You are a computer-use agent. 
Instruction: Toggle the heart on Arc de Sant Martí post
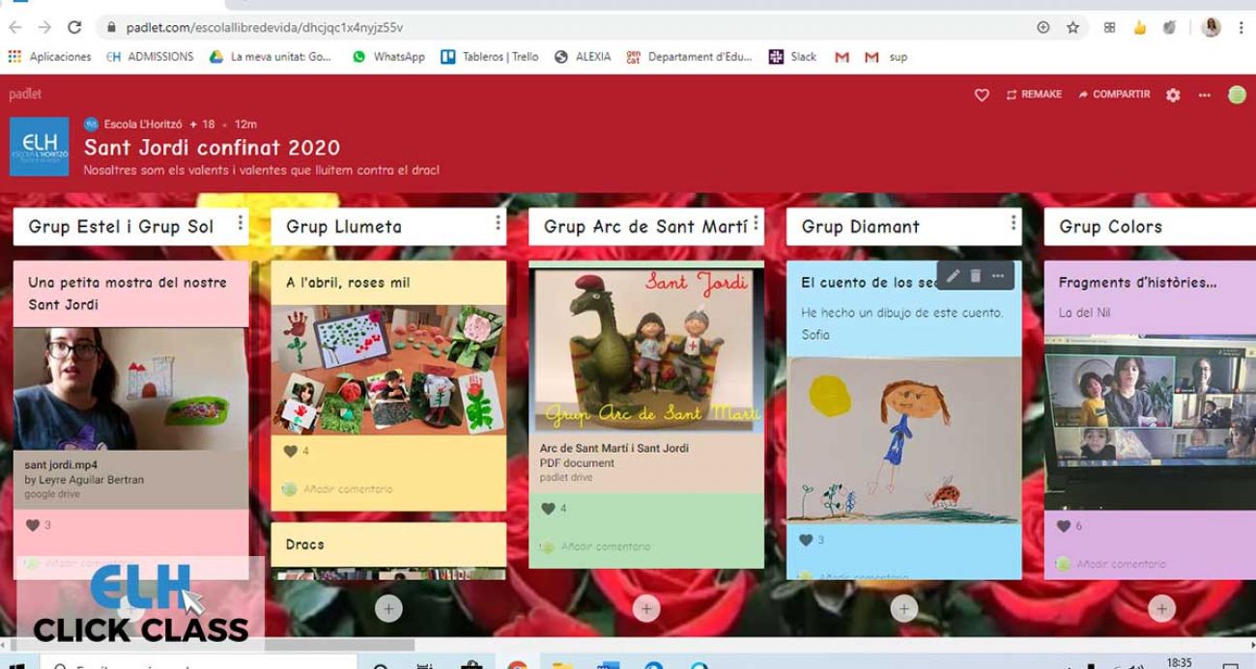[x=548, y=509]
